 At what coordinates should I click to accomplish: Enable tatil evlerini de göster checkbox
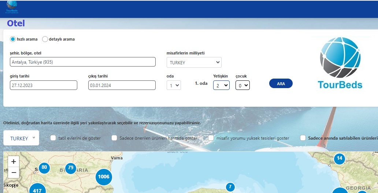point(53,138)
